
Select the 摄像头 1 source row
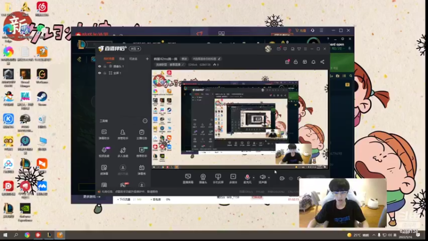(x=123, y=66)
